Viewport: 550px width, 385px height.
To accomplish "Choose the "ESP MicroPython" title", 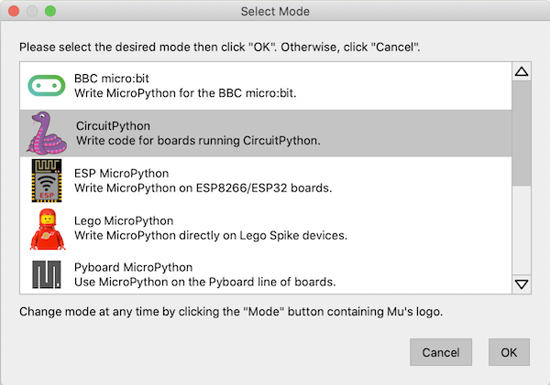I will (x=121, y=173).
